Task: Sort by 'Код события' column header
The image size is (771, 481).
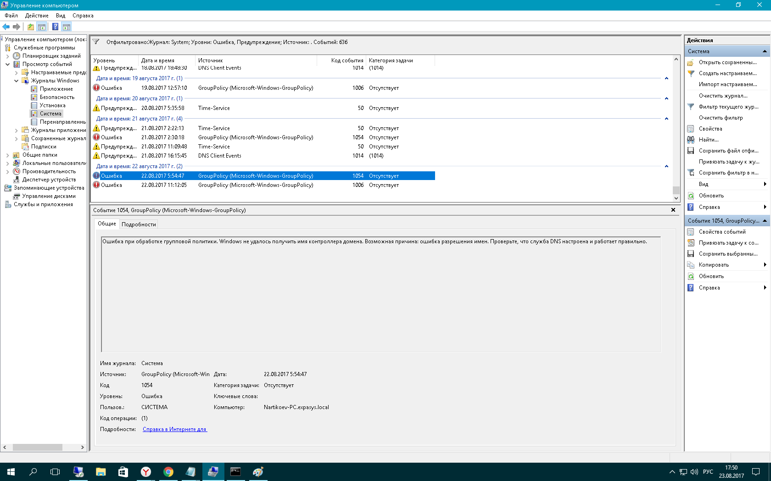Action: [x=341, y=60]
